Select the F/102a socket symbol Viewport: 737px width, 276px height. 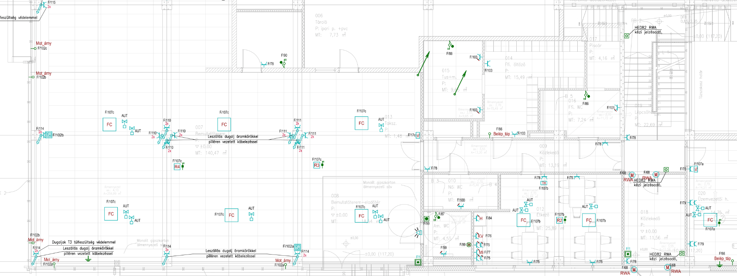click(x=297, y=248)
